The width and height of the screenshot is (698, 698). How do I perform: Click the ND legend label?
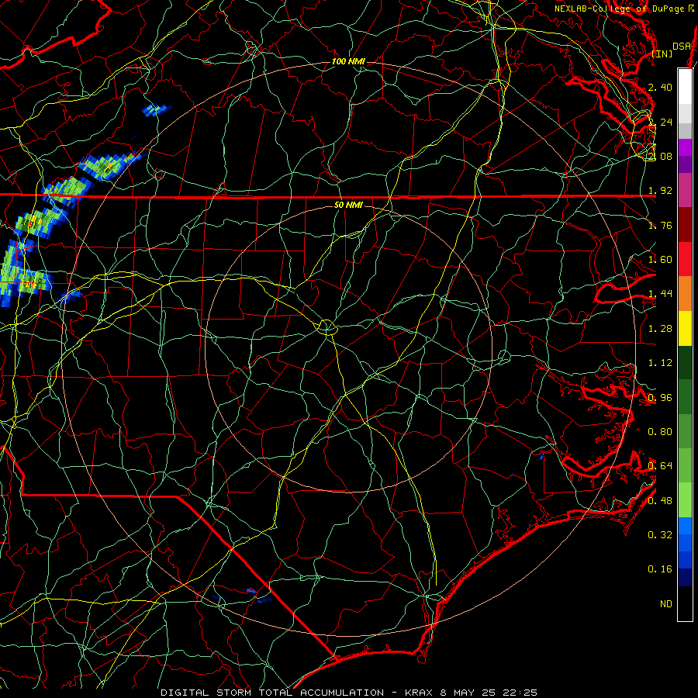coord(666,604)
